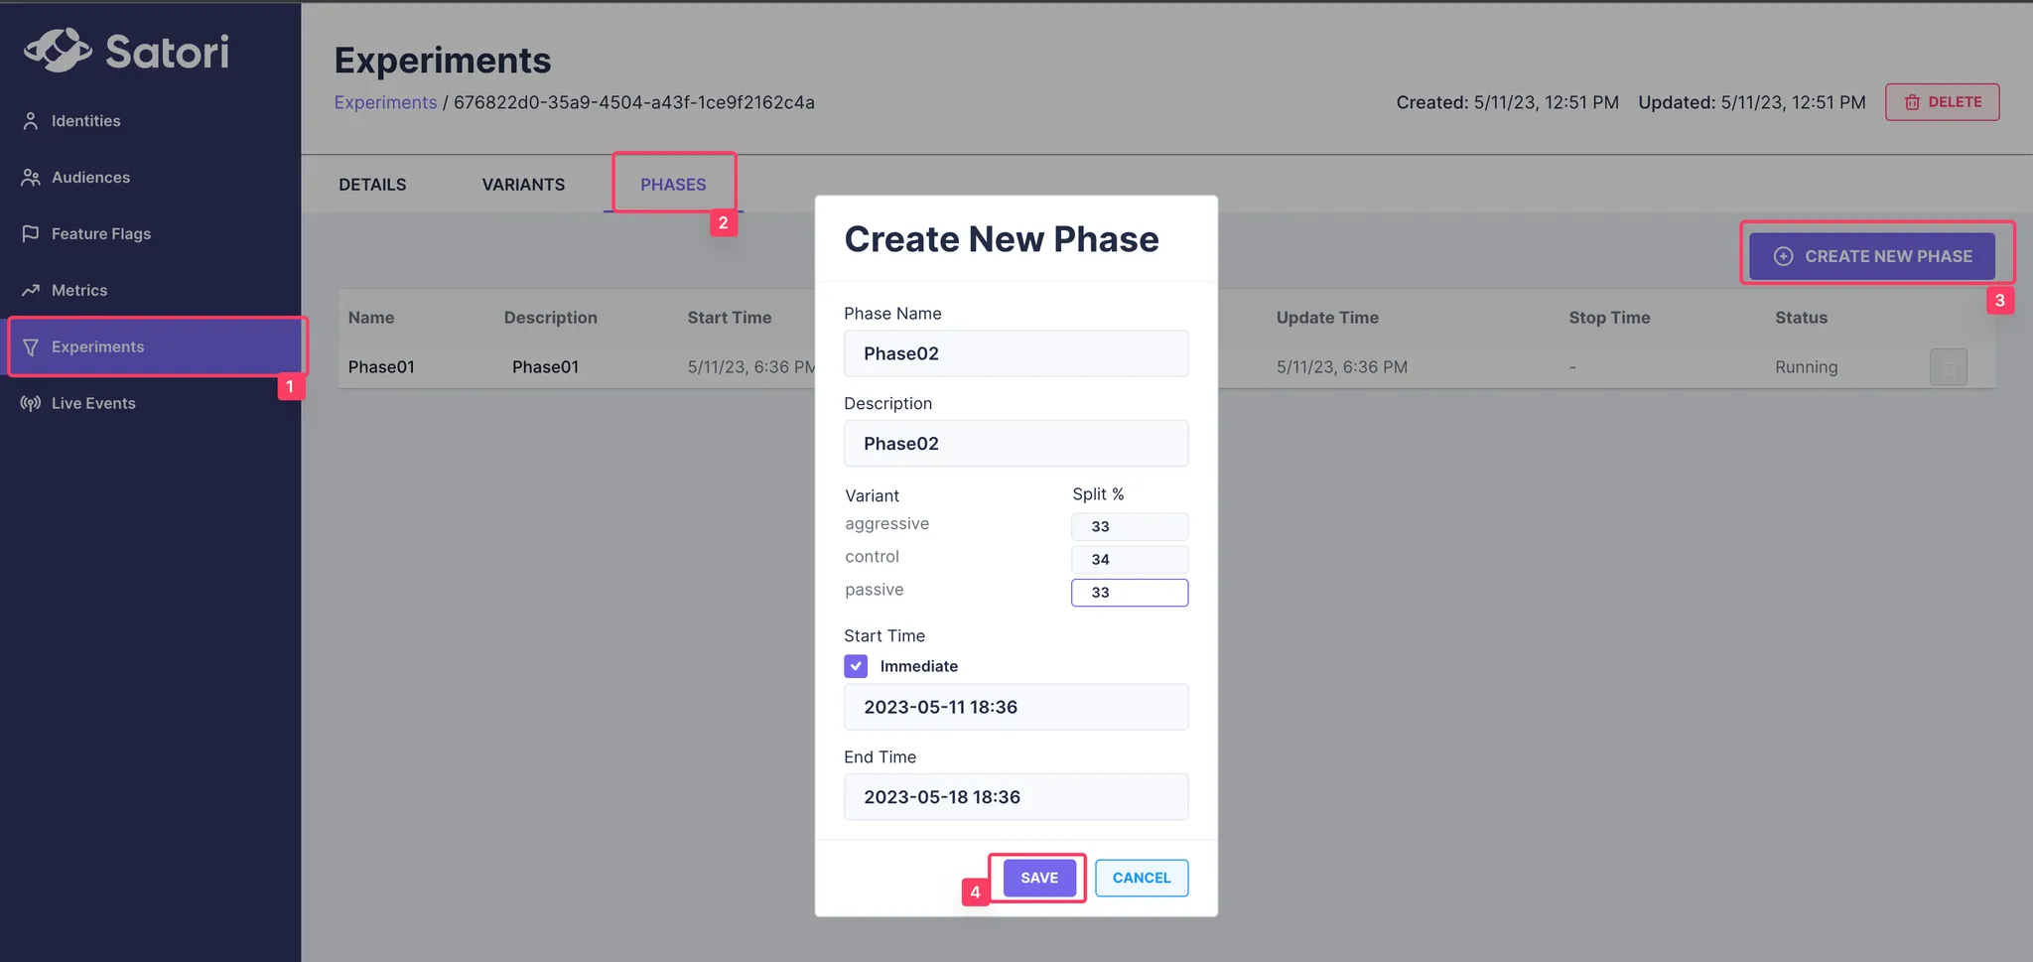Screen dimensions: 2033x962
Task: Click the Phase Name input field
Action: [x=1016, y=353]
